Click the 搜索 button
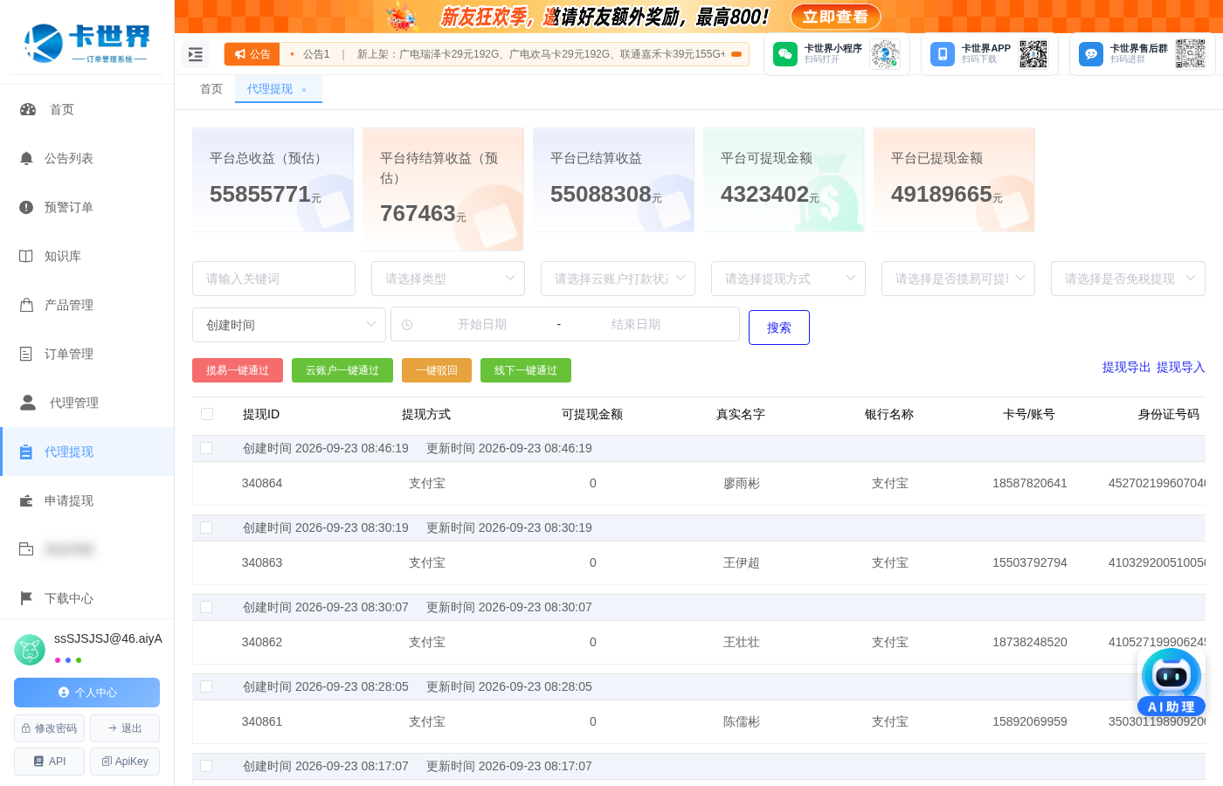This screenshot has width=1223, height=786. [x=779, y=327]
